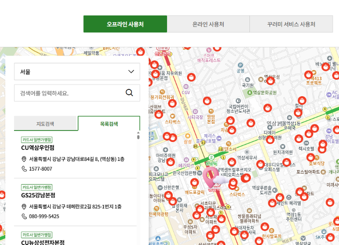Expand the 서울 region dropdown
The height and width of the screenshot is (245, 339).
77,72
